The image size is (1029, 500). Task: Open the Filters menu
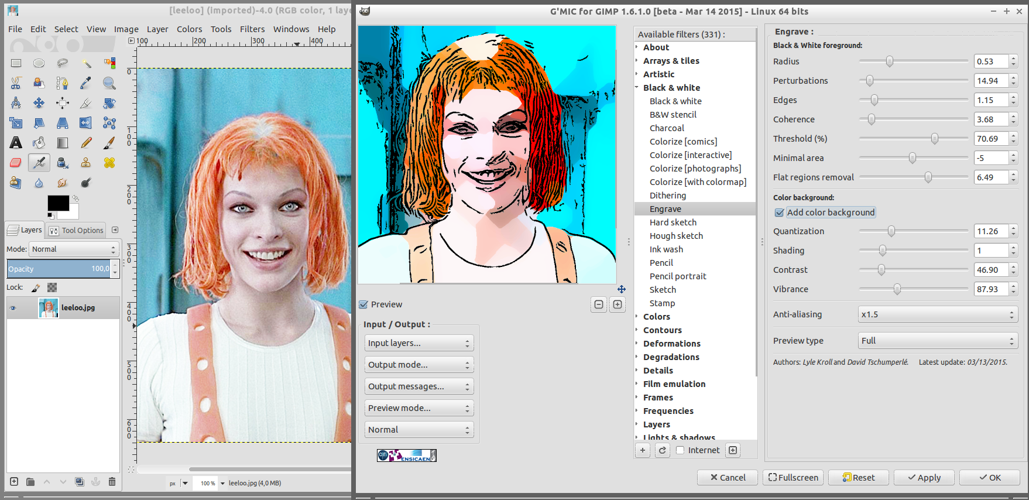pos(252,29)
